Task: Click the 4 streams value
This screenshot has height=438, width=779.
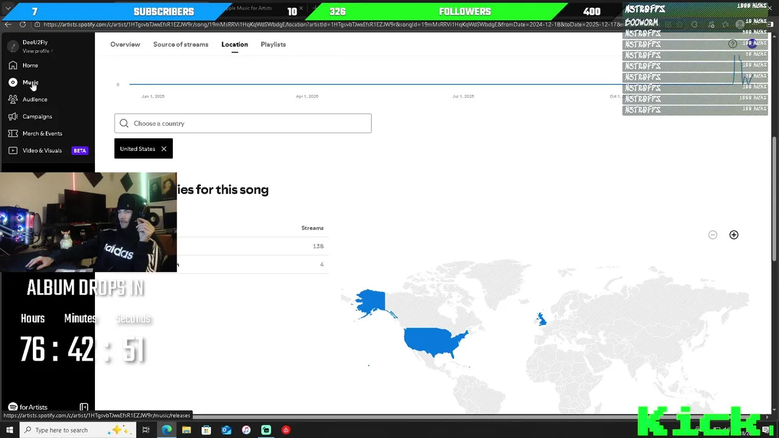Action: (322, 265)
